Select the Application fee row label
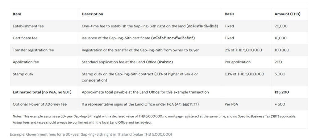This screenshot has width=316, height=140. 26,62
